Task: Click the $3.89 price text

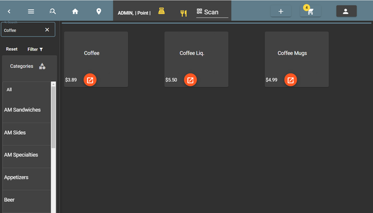Action: [x=71, y=80]
